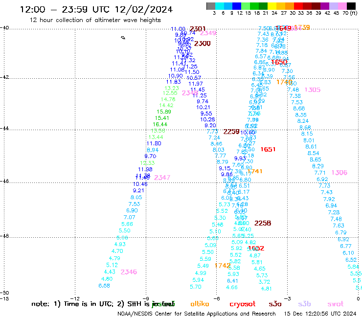Click the pink 45-70 ft legend swatch

point(341,6)
